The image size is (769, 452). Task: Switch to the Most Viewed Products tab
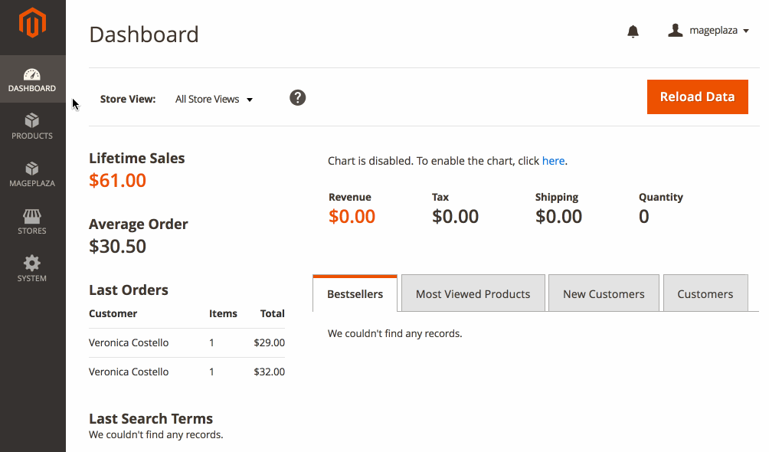[x=473, y=293]
